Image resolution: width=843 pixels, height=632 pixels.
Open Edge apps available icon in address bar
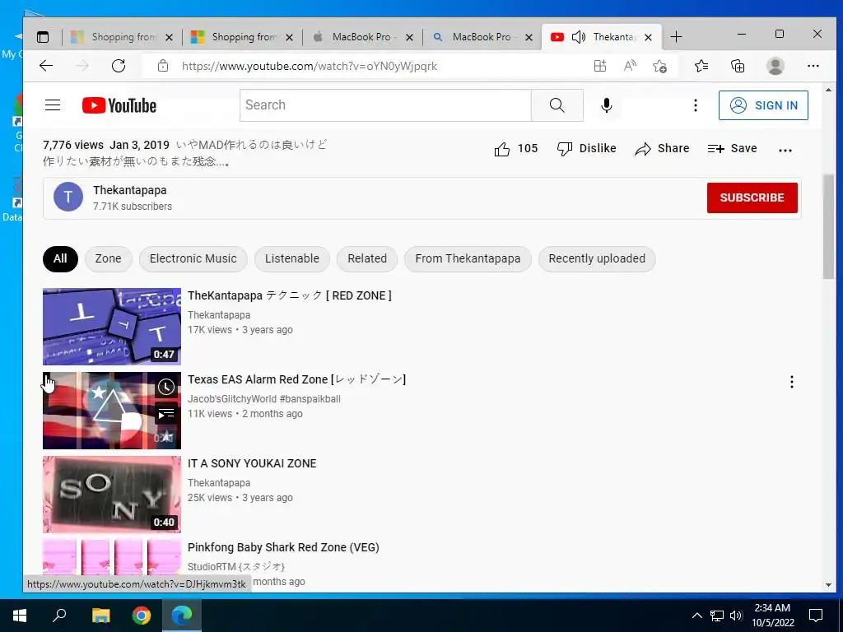tap(600, 66)
